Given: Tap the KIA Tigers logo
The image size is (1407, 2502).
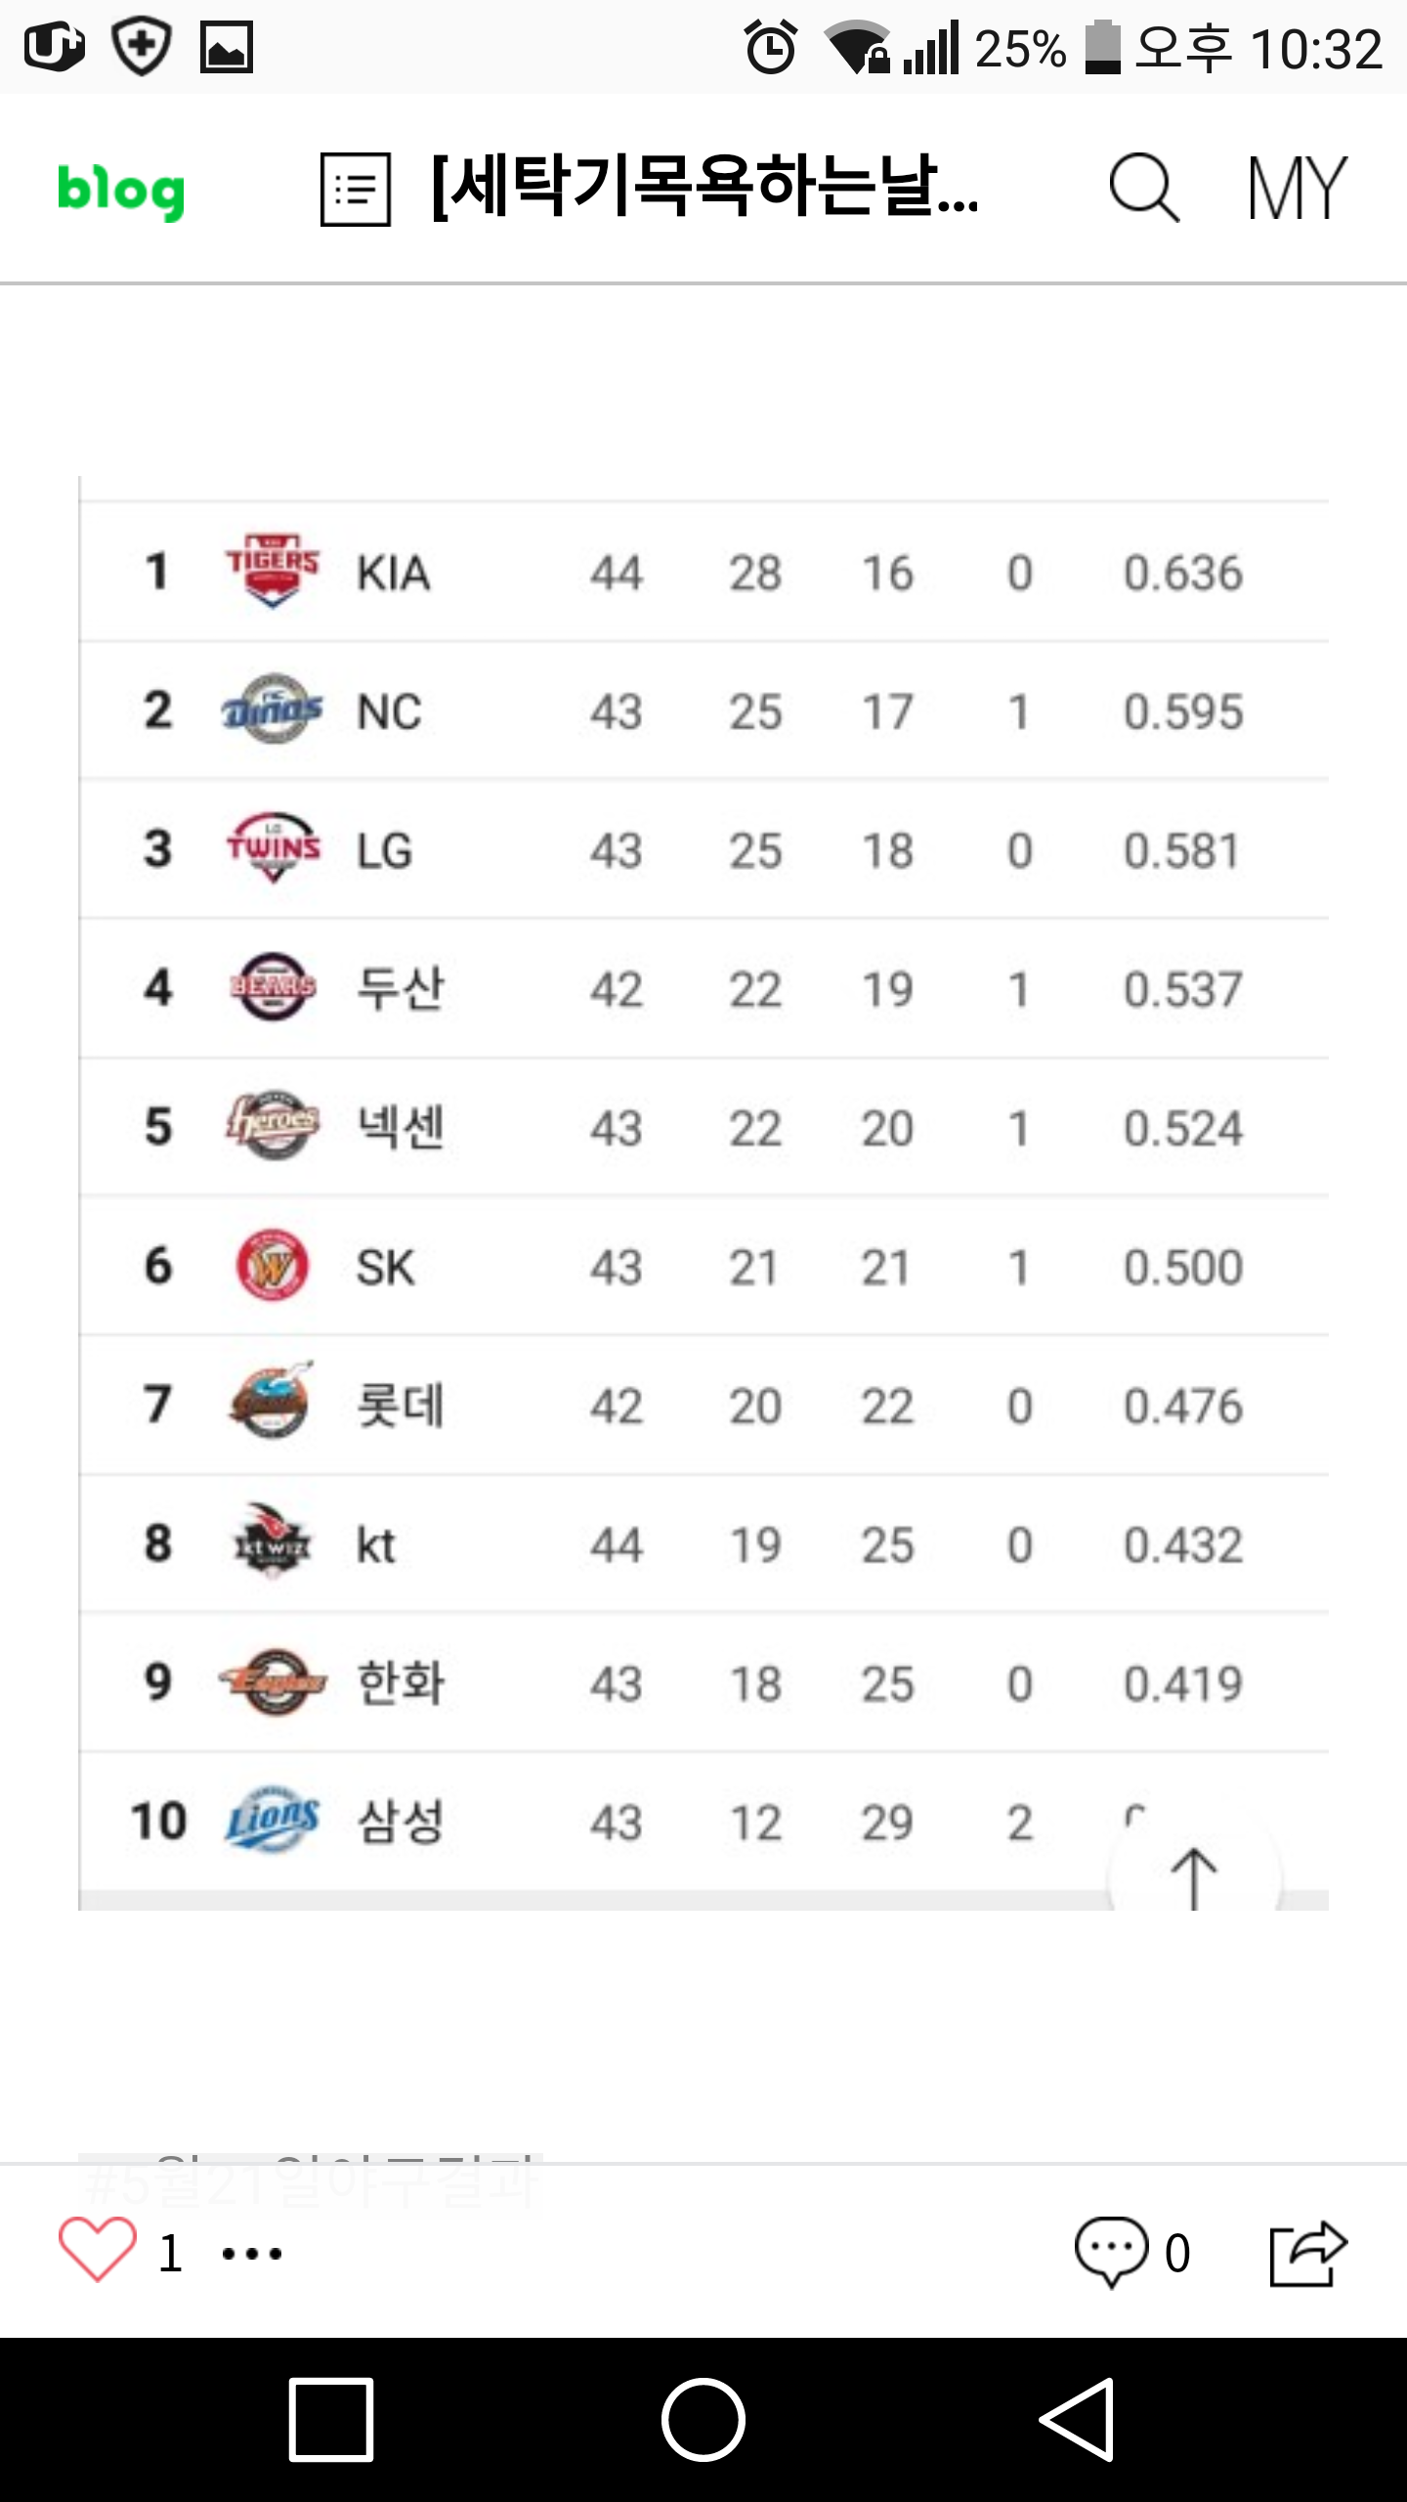Looking at the screenshot, I should coord(273,571).
